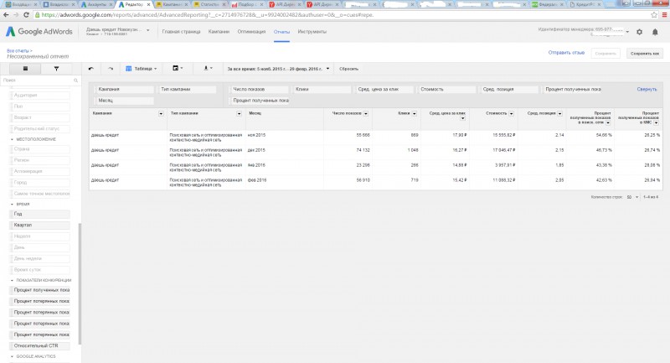Screen dimensions: 670x363
Task: Click the impressions value 74 132
Action: (x=363, y=150)
